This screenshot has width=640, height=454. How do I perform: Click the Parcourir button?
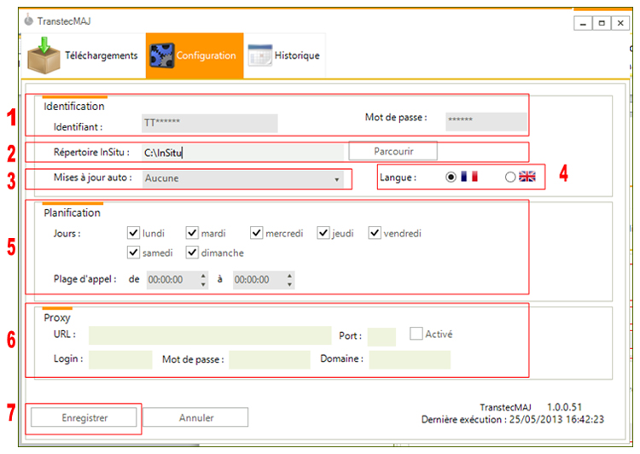pyautogui.click(x=393, y=151)
